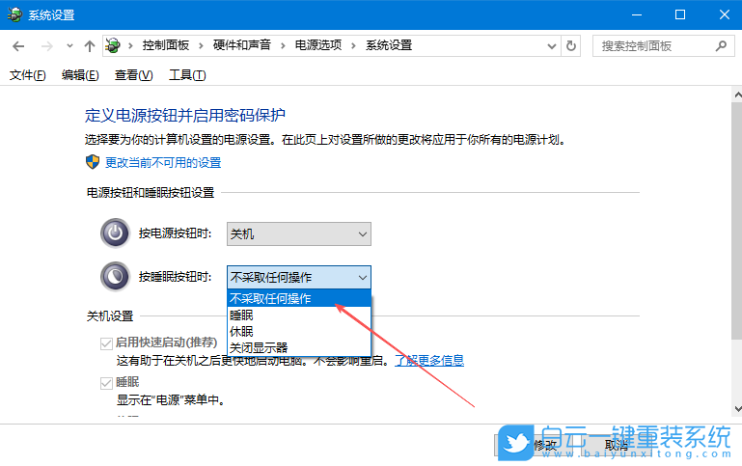Open recent locations dropdown arrow
742x466 pixels.
coord(69,46)
